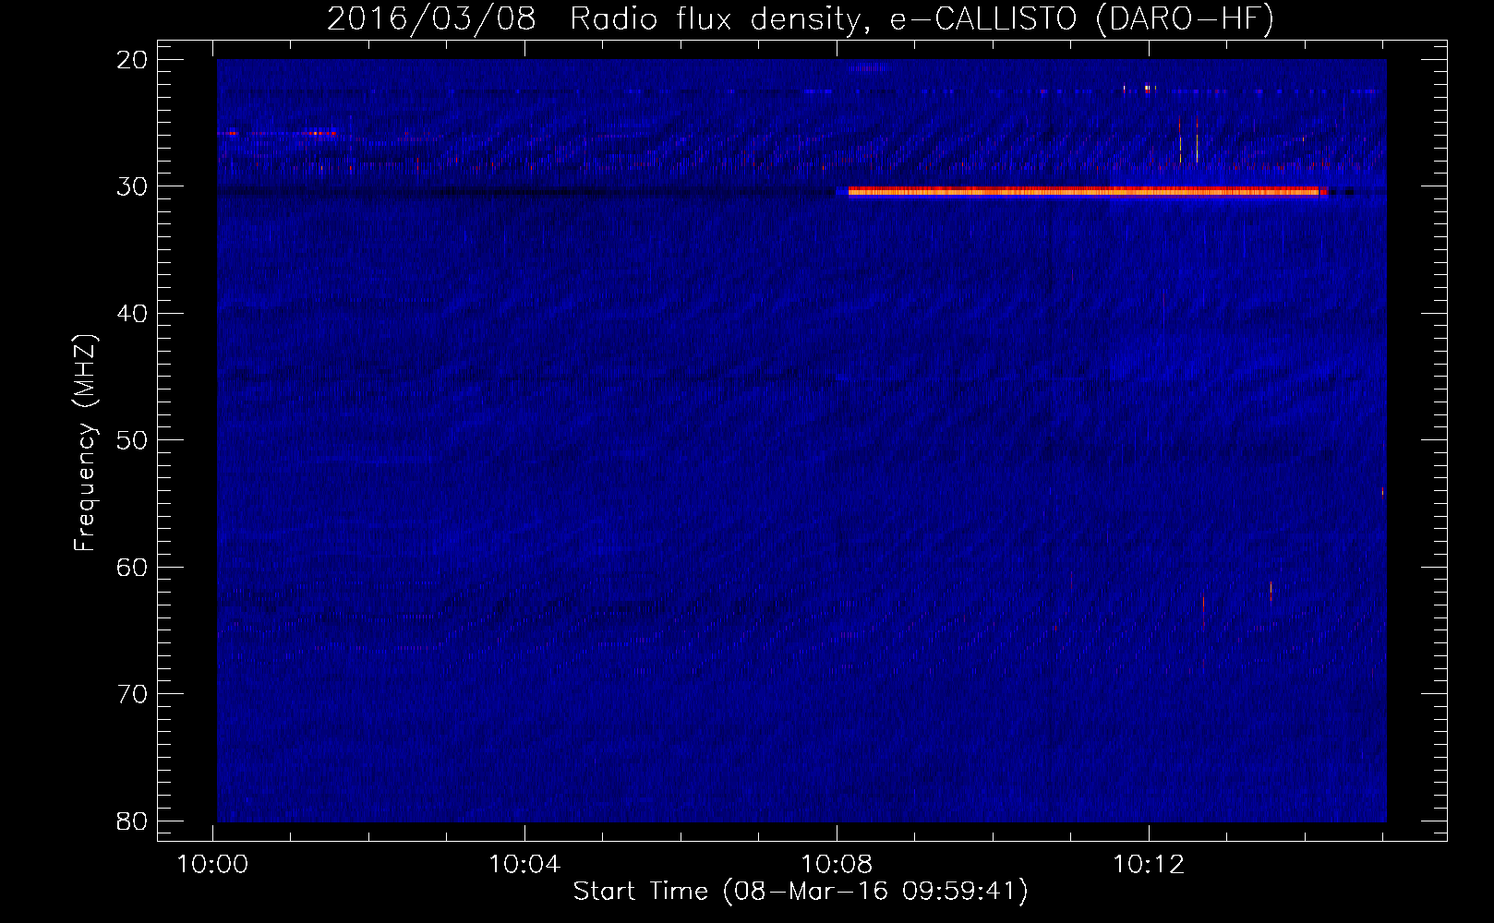
Task: Click the bright red emission band near 30 MHz
Action: pos(1088,192)
